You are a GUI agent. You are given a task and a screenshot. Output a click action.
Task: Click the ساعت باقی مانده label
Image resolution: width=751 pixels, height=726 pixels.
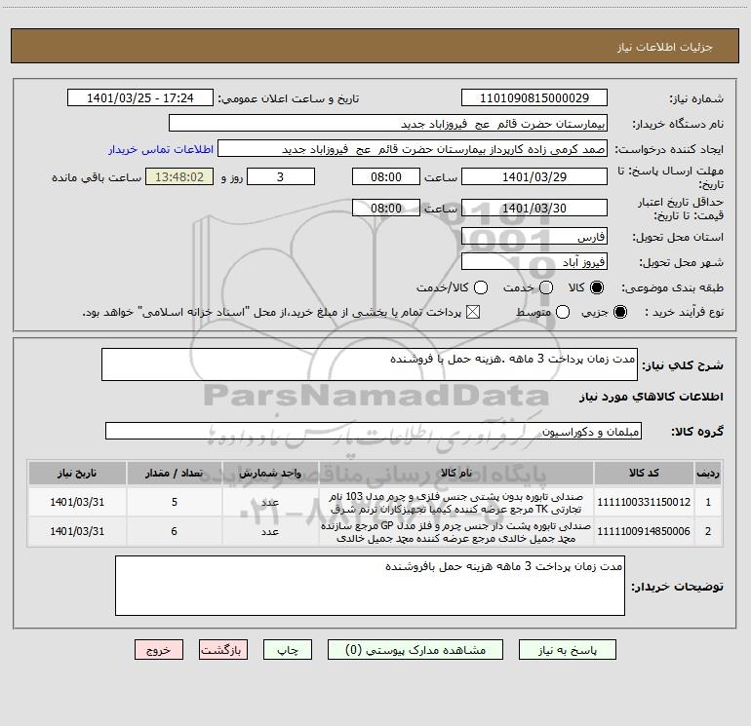coord(97,177)
